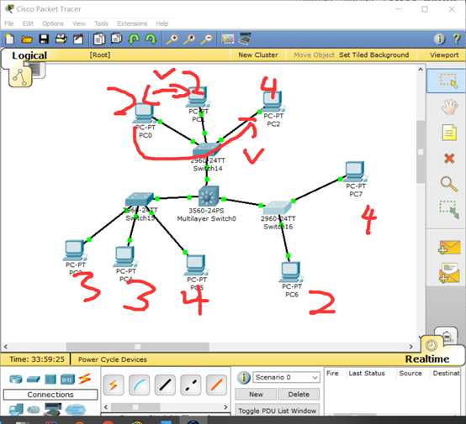Open the Options menu
This screenshot has width=466, height=424.
pos(53,24)
